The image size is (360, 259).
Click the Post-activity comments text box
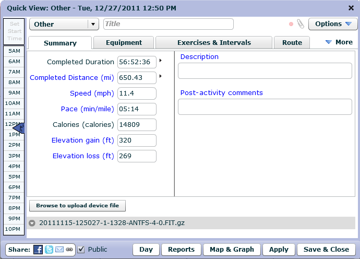pos(265,107)
